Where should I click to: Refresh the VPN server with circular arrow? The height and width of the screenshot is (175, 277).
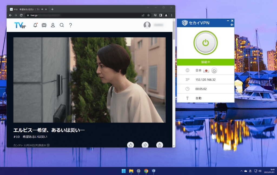214,71
